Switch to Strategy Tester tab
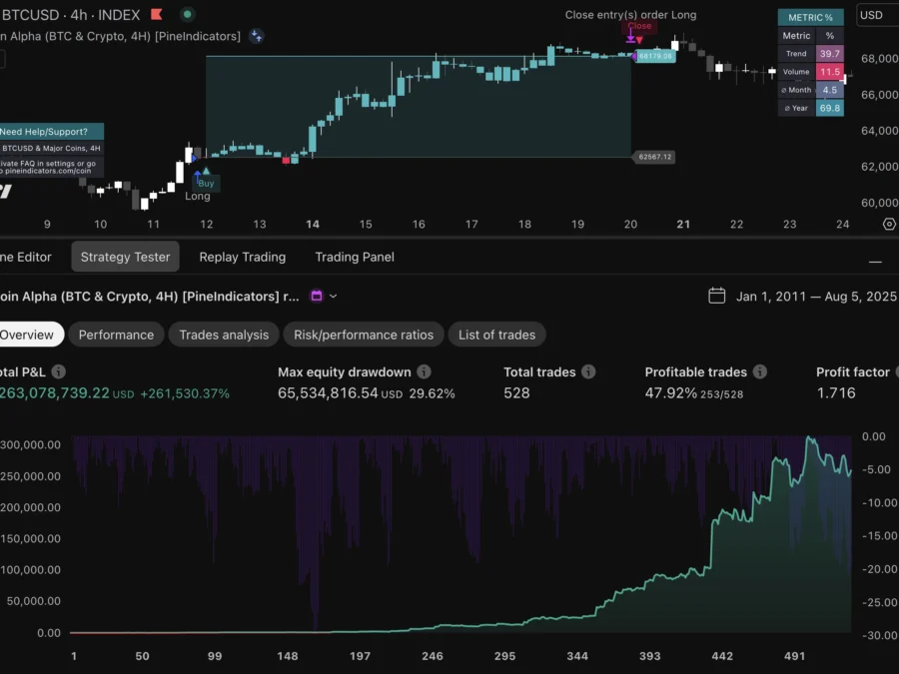The width and height of the screenshot is (899, 674). (x=125, y=257)
